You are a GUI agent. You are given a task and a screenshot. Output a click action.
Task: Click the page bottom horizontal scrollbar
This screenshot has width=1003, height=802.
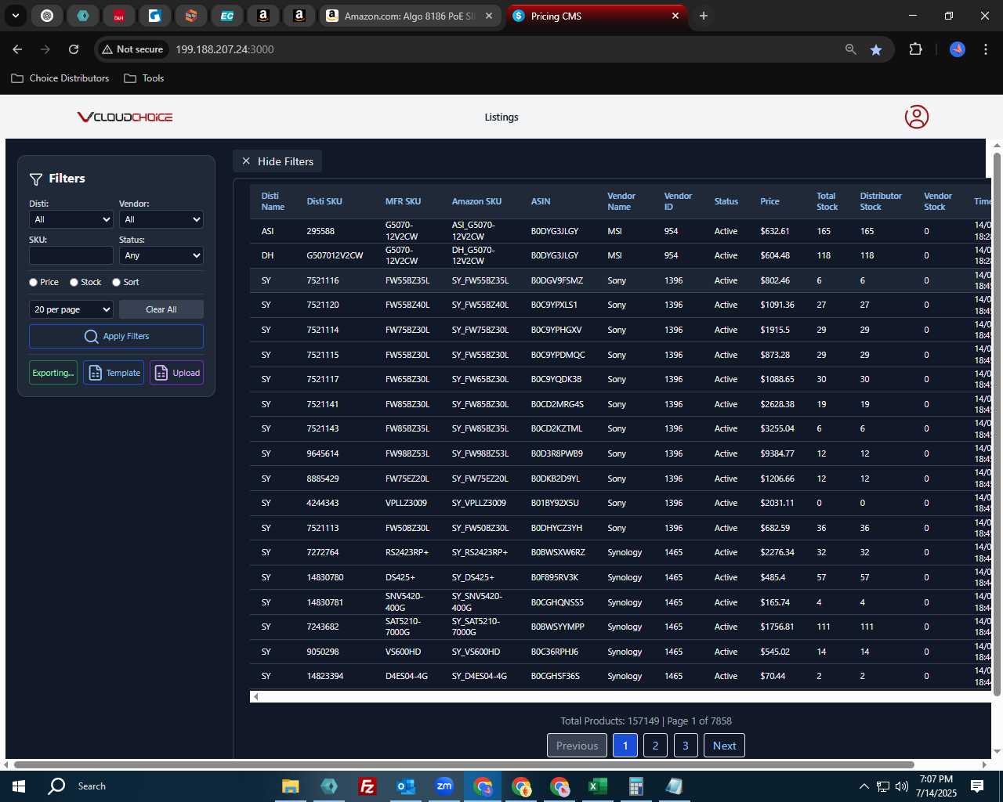(x=464, y=764)
